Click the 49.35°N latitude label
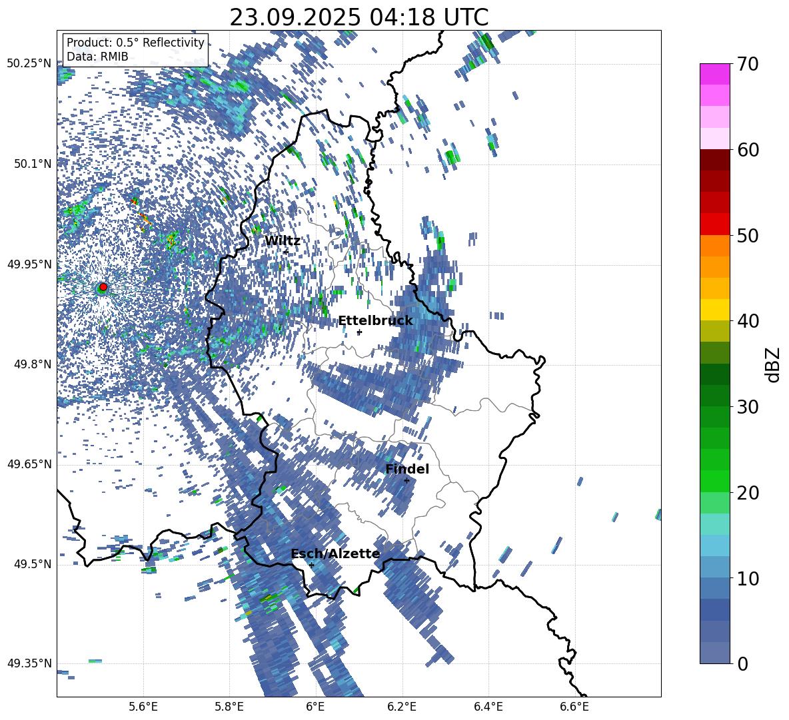The image size is (789, 720). 29,663
